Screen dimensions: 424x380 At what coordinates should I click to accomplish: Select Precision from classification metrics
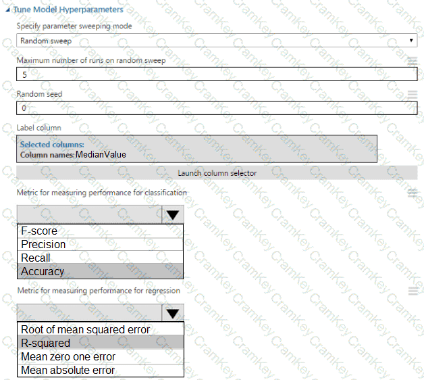100,244
